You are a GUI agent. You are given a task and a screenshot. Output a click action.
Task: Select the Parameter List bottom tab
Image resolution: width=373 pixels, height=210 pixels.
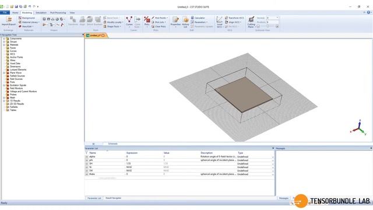pyautogui.click(x=94, y=198)
